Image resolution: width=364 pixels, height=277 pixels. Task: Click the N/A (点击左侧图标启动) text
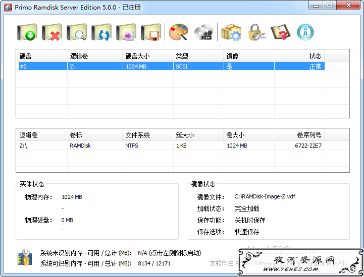point(170,253)
